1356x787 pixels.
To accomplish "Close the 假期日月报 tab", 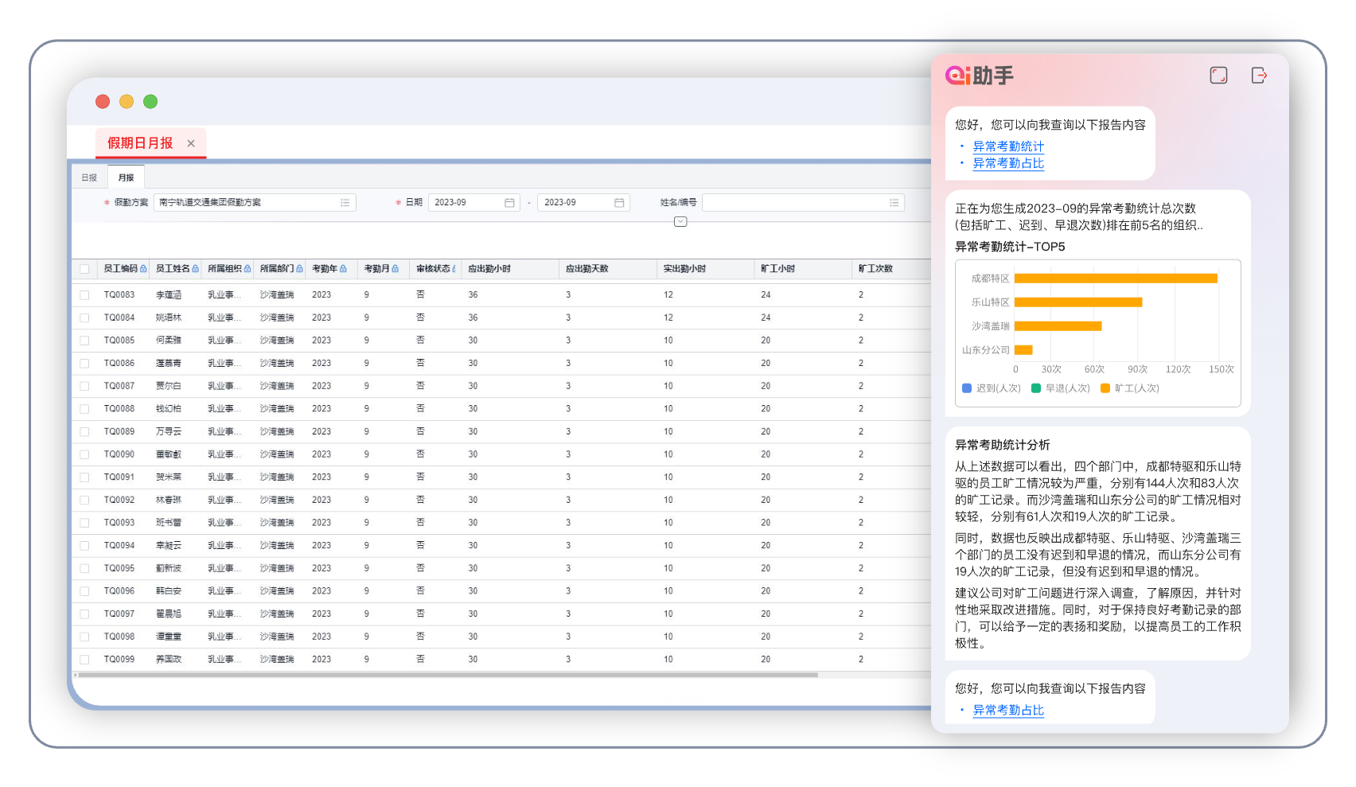I will coord(191,143).
